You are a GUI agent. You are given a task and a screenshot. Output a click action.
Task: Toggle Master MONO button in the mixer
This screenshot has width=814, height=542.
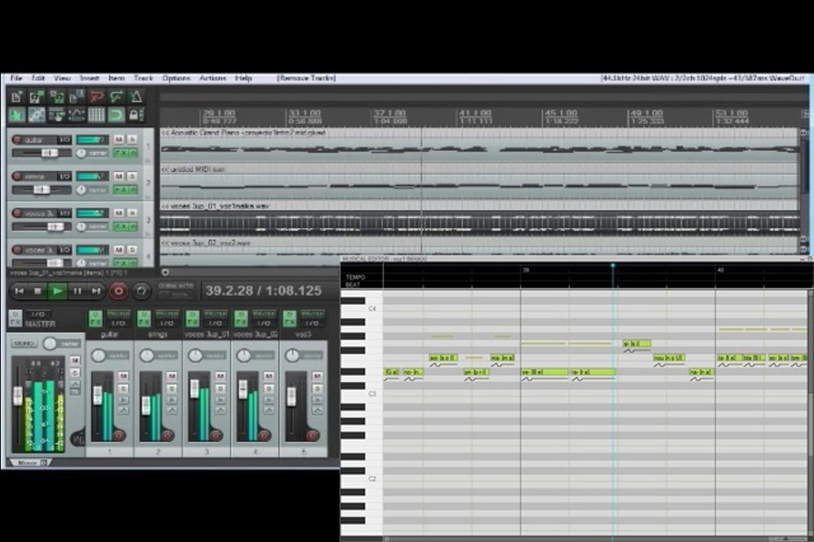24,343
